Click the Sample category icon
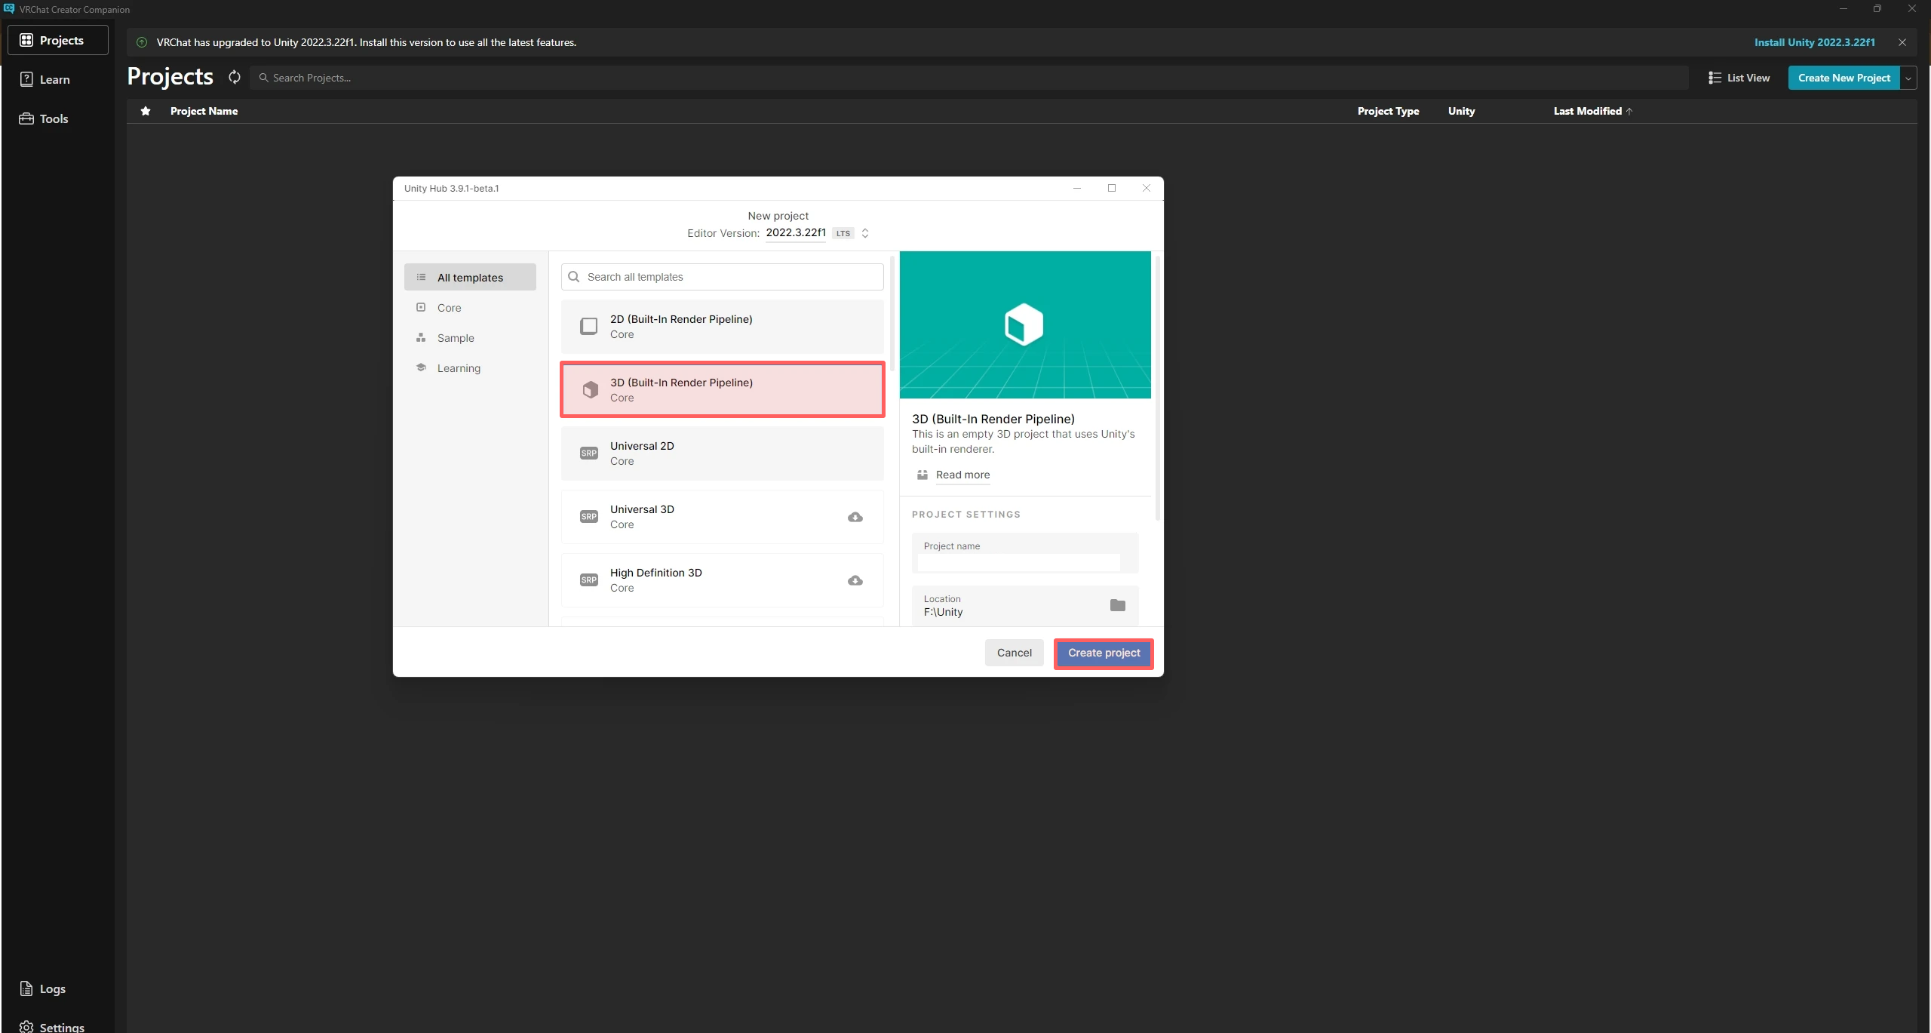This screenshot has height=1033, width=1931. click(x=421, y=337)
